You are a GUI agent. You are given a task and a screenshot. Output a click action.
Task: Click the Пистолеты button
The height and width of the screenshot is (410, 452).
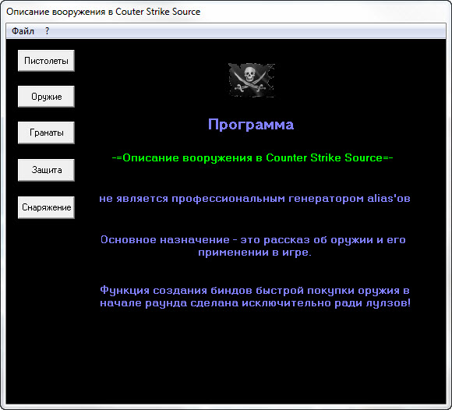point(46,61)
